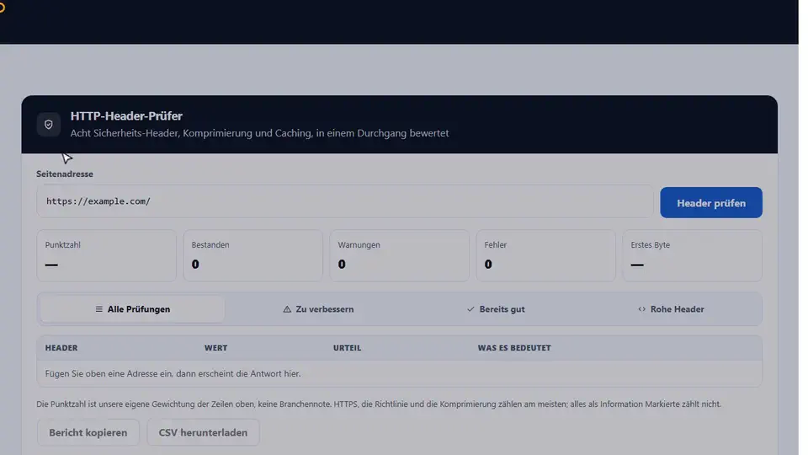Click the WAS ES BEDEUTET column heading
Viewport: 808px width, 455px height.
coord(514,348)
